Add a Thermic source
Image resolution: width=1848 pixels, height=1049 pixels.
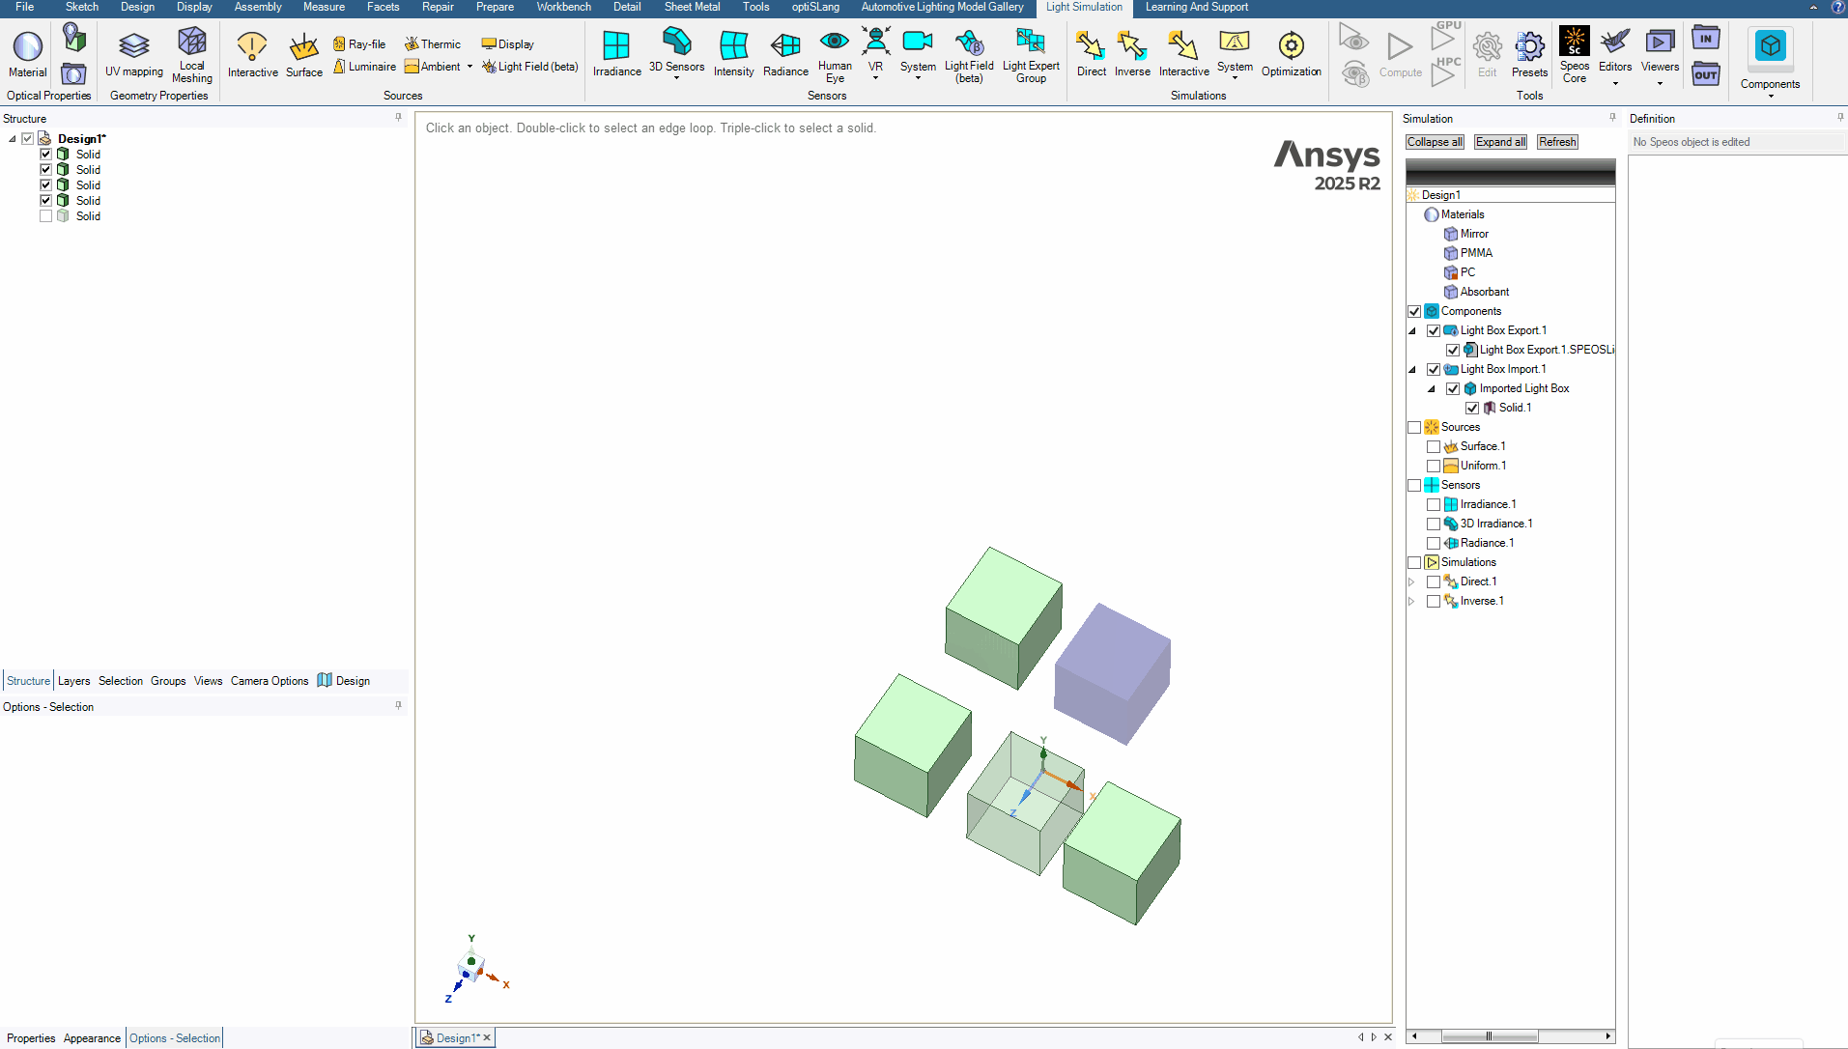(x=432, y=44)
